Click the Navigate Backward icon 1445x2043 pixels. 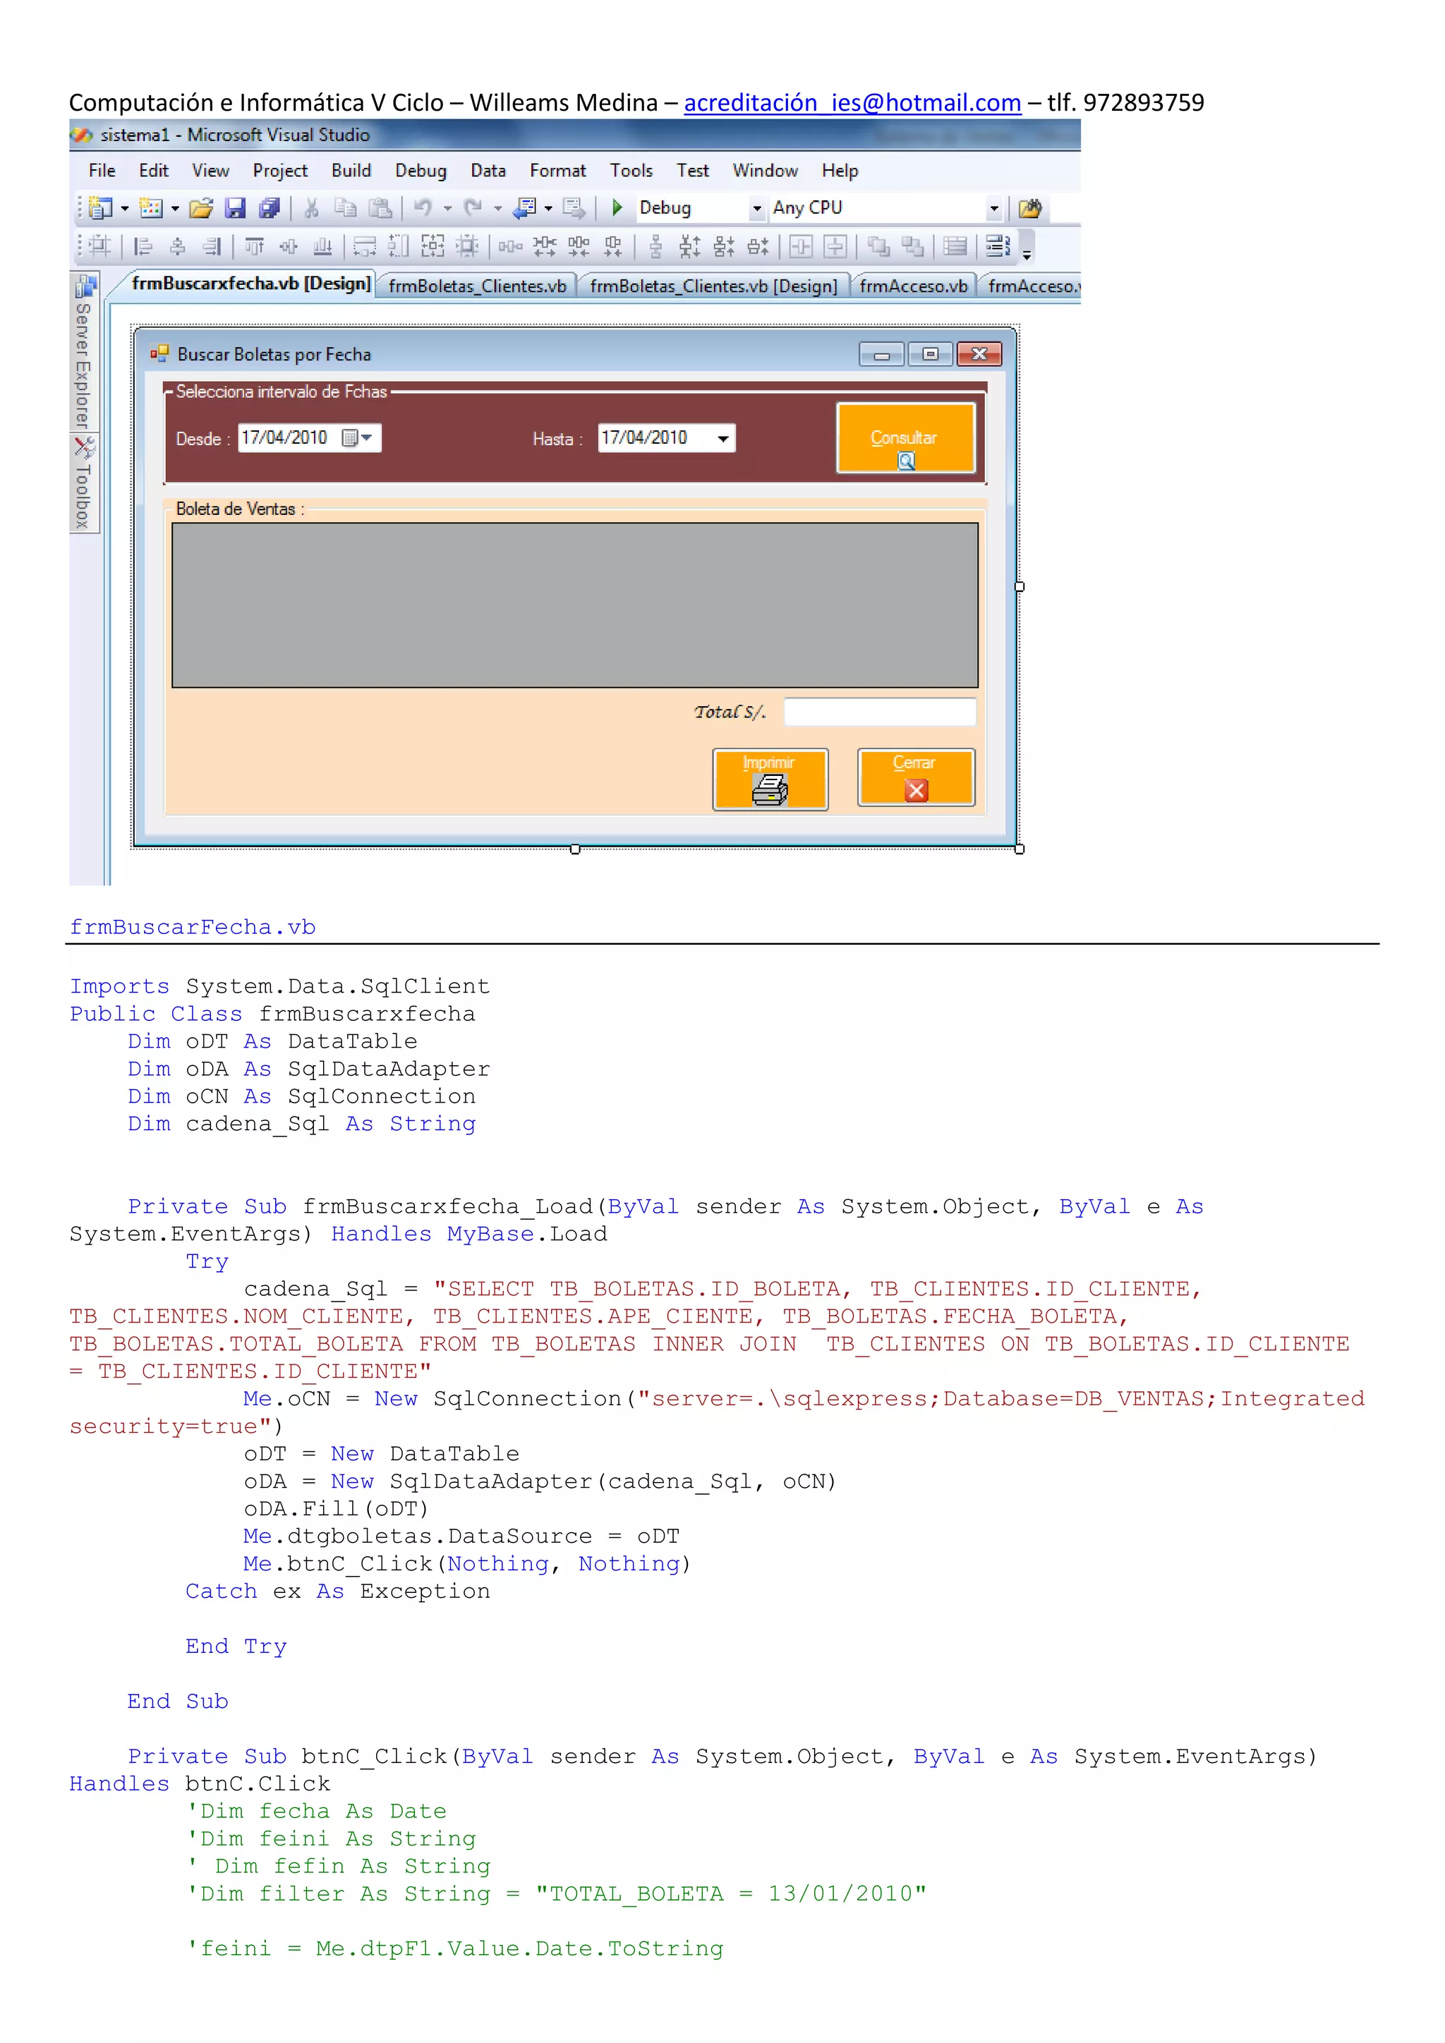[x=526, y=208]
